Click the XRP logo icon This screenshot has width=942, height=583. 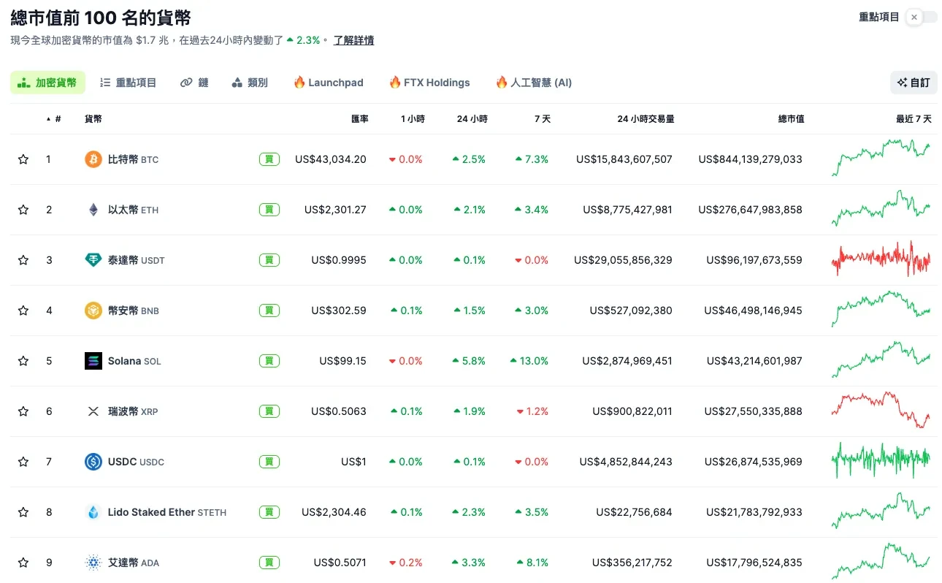tap(93, 411)
